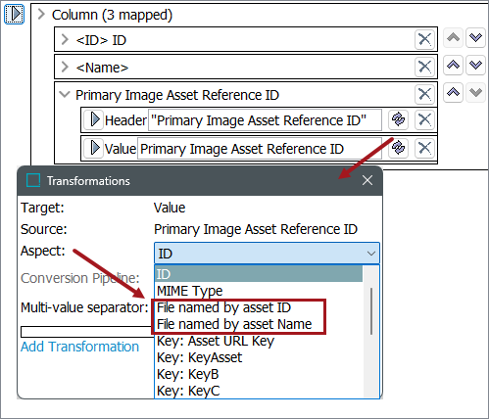Image resolution: width=489 pixels, height=419 pixels.
Task: Expand the <ID> ID column row
Action: coord(65,39)
